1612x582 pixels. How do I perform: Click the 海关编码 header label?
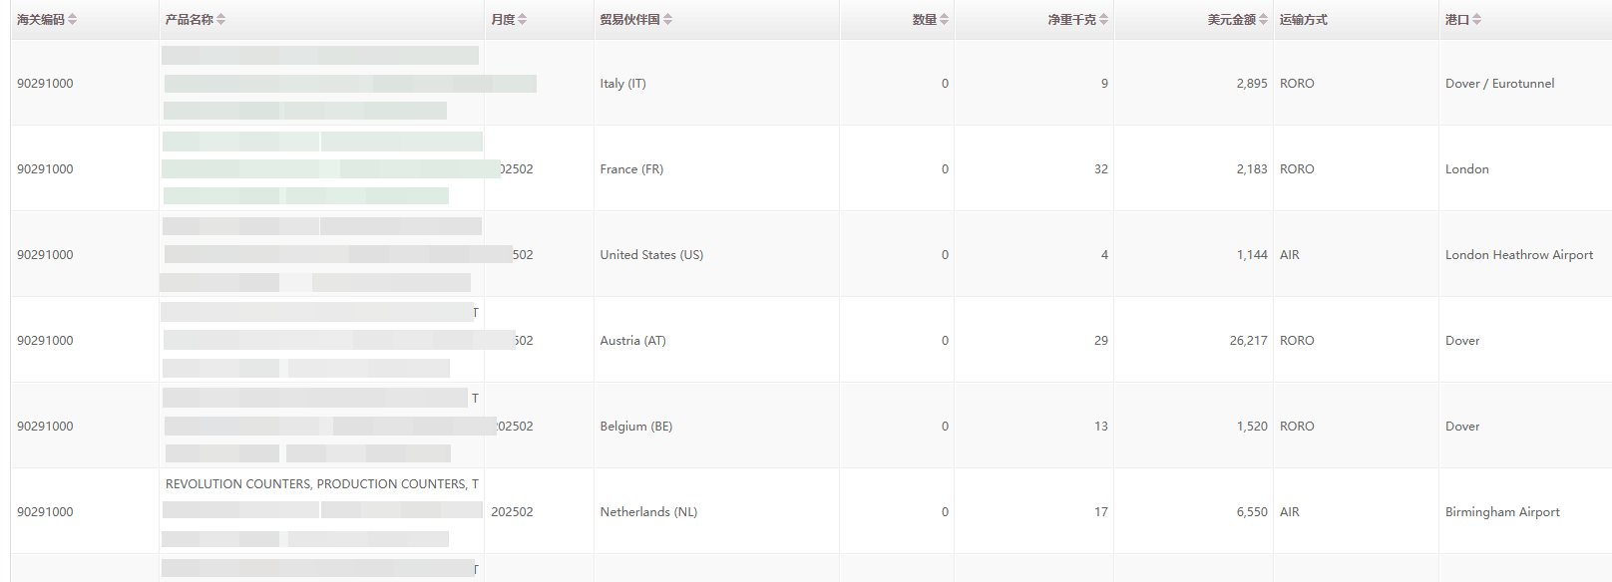tap(40, 20)
